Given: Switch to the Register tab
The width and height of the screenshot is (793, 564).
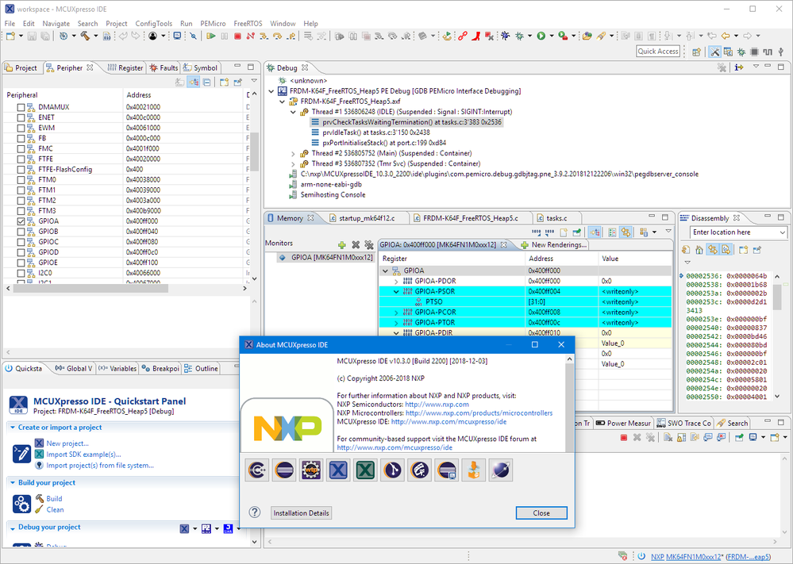Looking at the screenshot, I should [126, 67].
